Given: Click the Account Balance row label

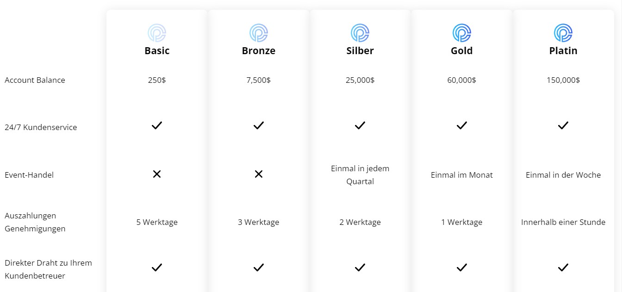Looking at the screenshot, I should coord(35,80).
